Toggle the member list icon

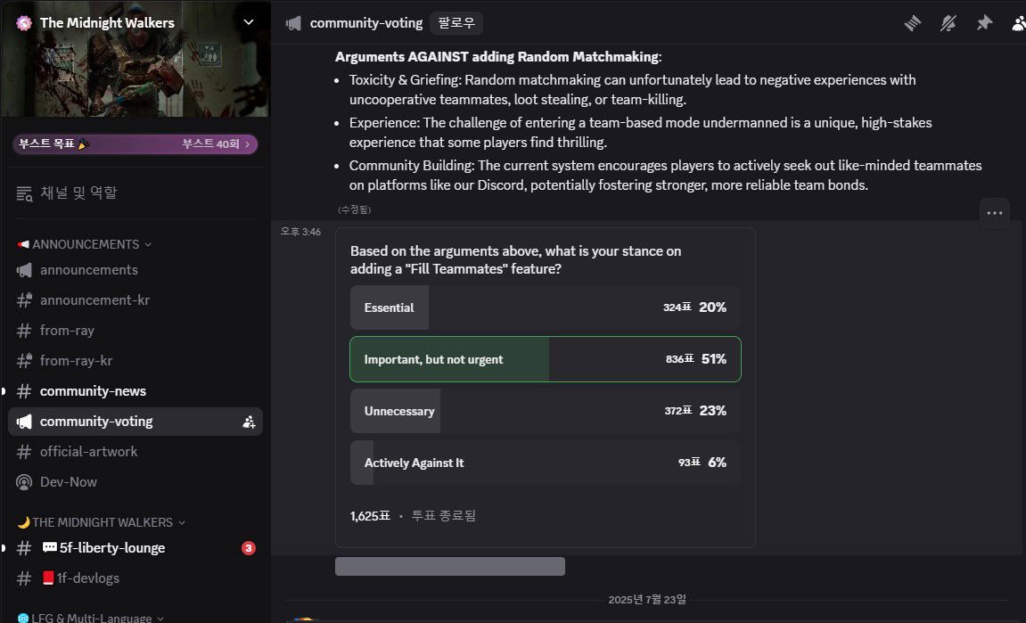pos(1019,23)
